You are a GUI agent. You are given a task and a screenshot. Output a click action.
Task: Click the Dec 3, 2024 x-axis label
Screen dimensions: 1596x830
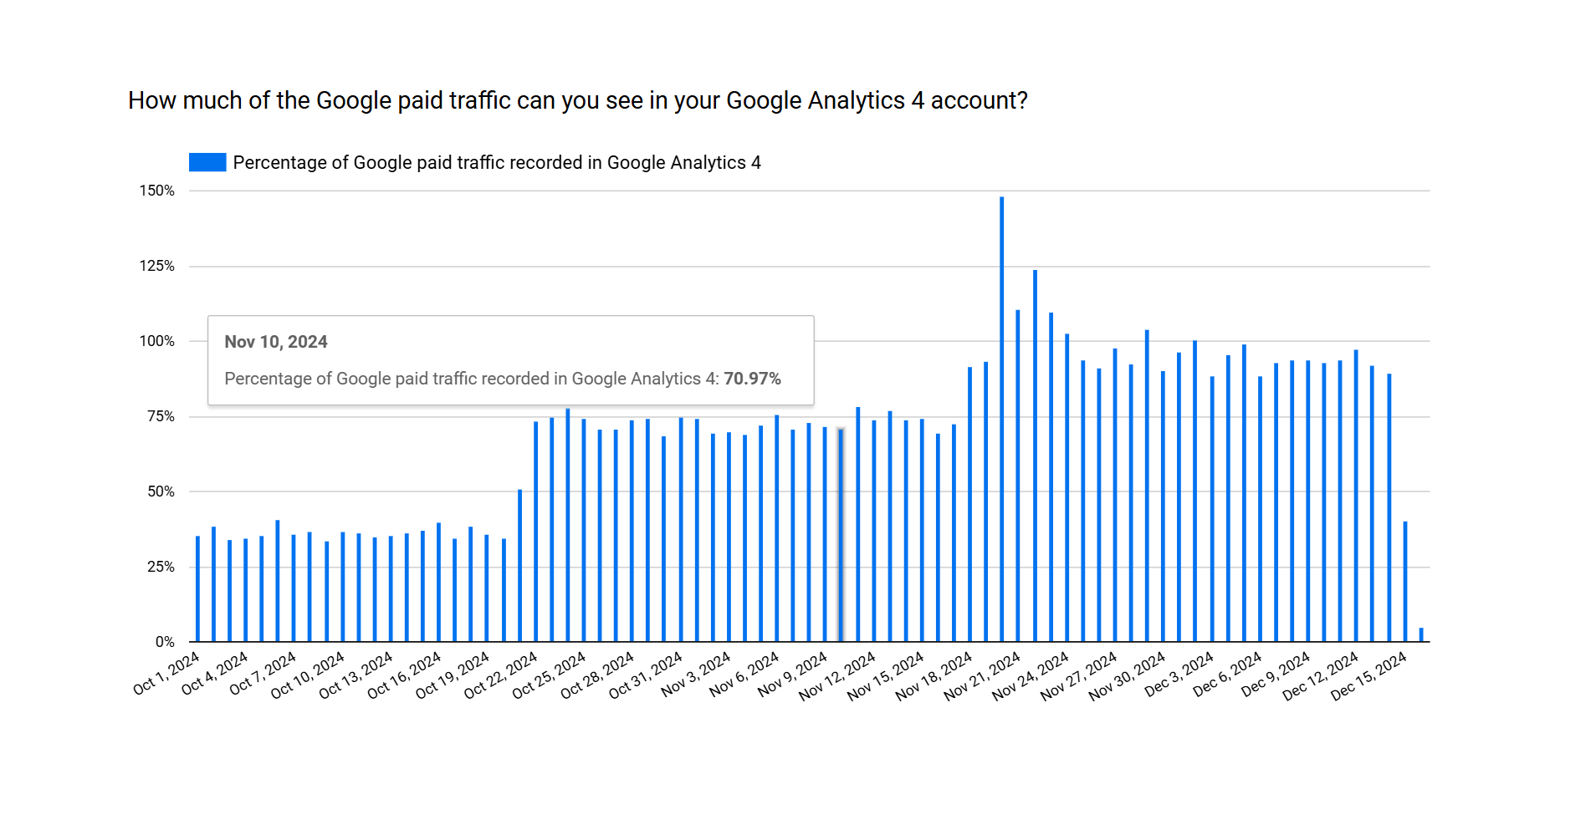[x=1179, y=675]
